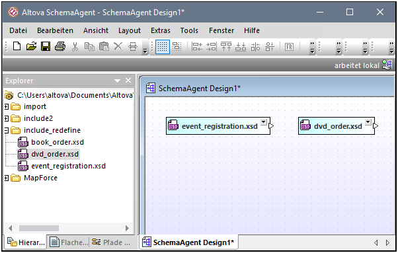Click the document tab scroll-left arrow
This screenshot has height=253, width=398.
coord(376,242)
